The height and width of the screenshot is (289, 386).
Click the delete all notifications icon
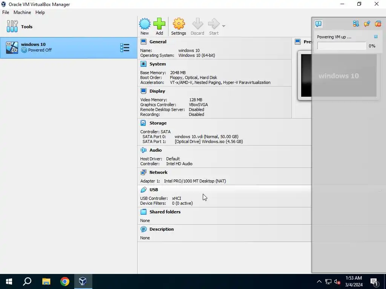(x=378, y=24)
